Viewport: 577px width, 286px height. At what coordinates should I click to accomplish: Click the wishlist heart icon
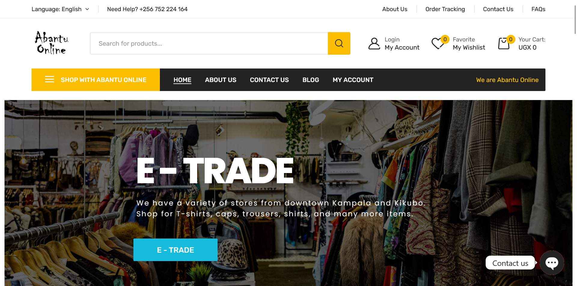pos(438,43)
